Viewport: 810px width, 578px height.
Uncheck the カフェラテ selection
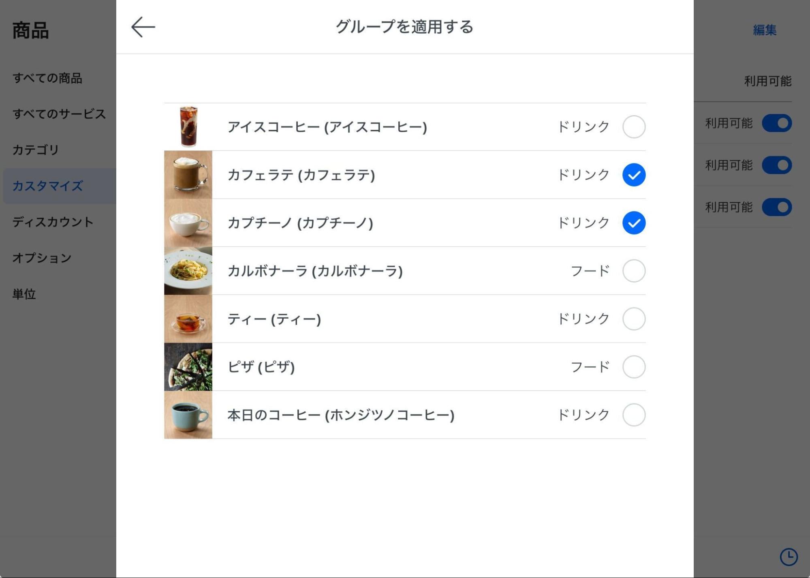click(x=634, y=175)
